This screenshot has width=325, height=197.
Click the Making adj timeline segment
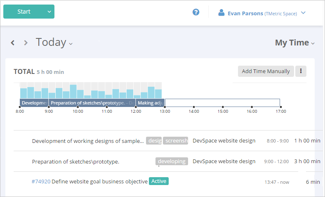[x=150, y=103]
